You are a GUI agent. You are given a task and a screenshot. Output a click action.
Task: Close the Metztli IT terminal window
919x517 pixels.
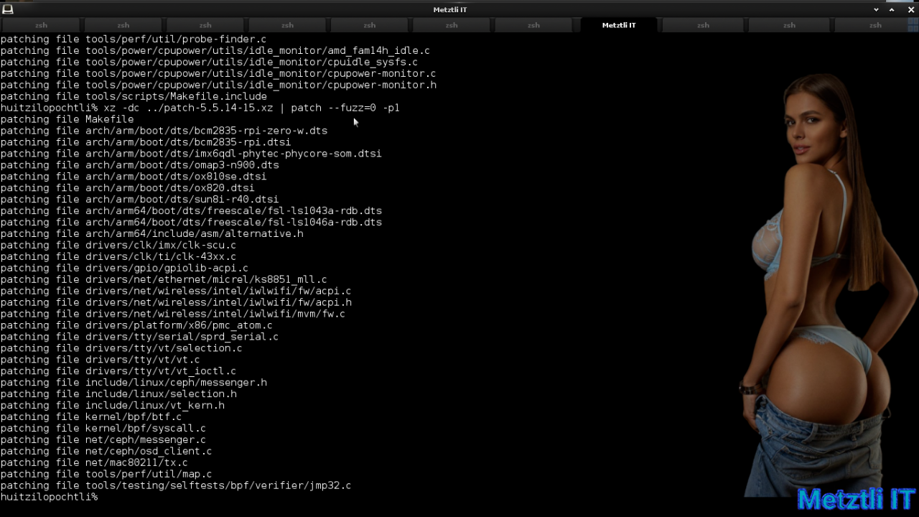911,9
